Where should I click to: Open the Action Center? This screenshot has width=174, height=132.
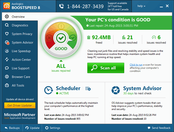(x=20, y=60)
